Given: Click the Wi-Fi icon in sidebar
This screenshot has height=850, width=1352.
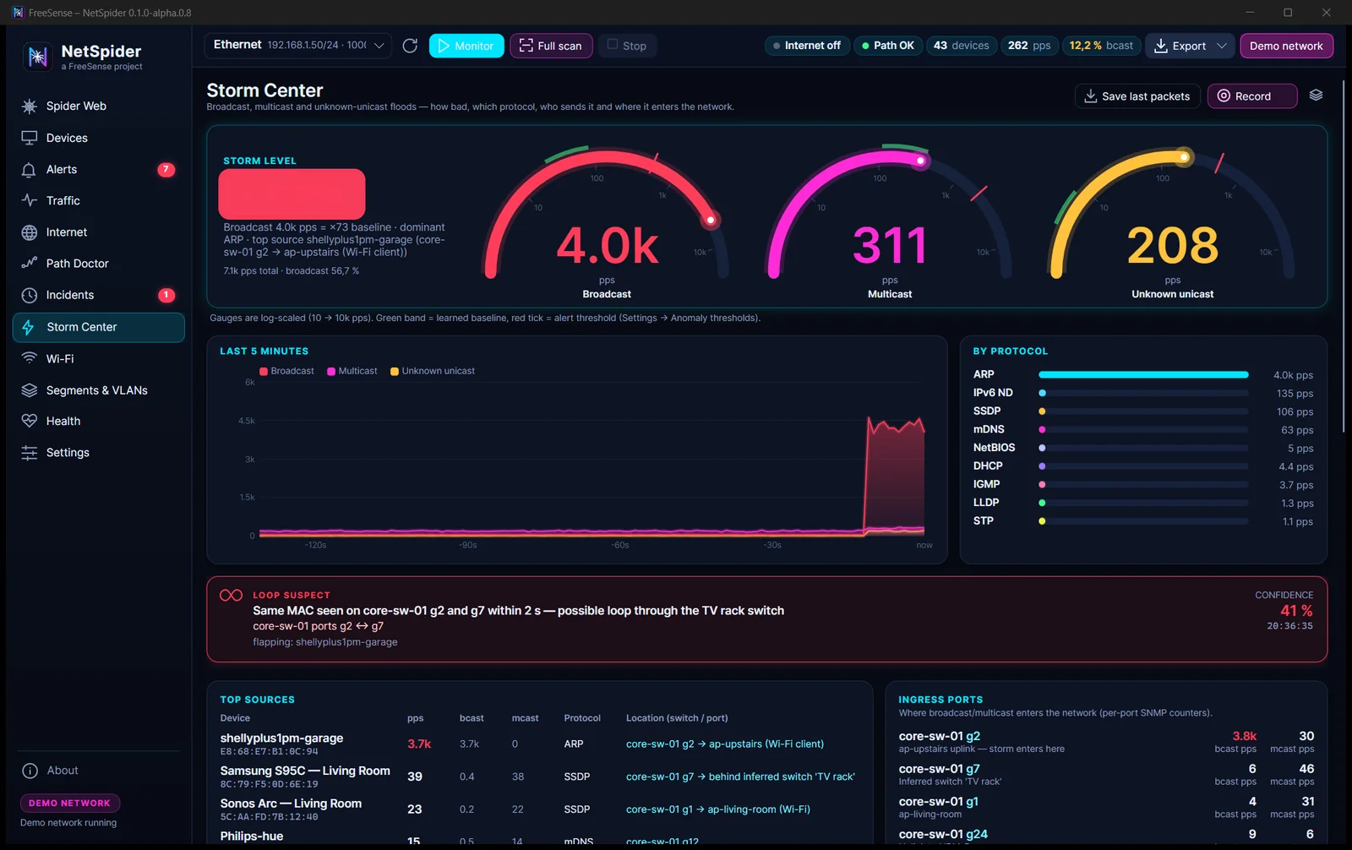Looking at the screenshot, I should (x=30, y=358).
